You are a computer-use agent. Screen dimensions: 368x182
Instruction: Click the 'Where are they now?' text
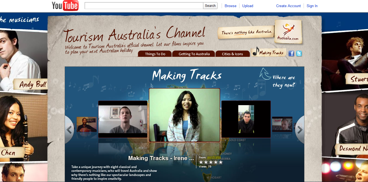pos(284,81)
